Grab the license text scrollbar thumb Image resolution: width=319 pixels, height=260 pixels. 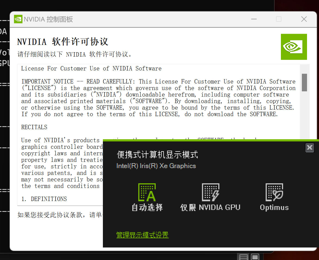(x=304, y=82)
